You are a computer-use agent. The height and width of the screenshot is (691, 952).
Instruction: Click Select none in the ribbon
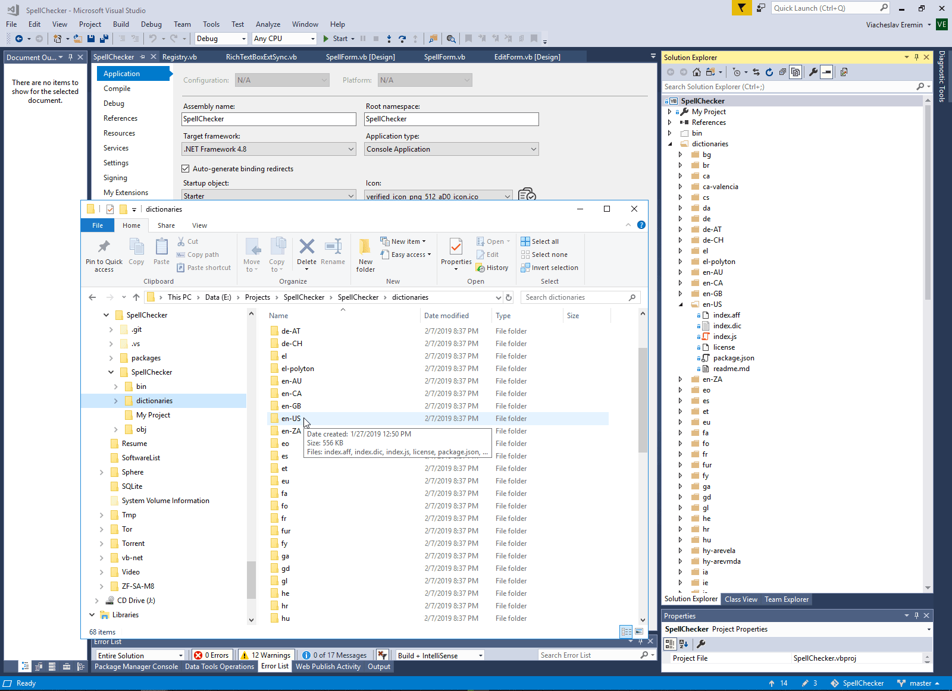click(544, 255)
